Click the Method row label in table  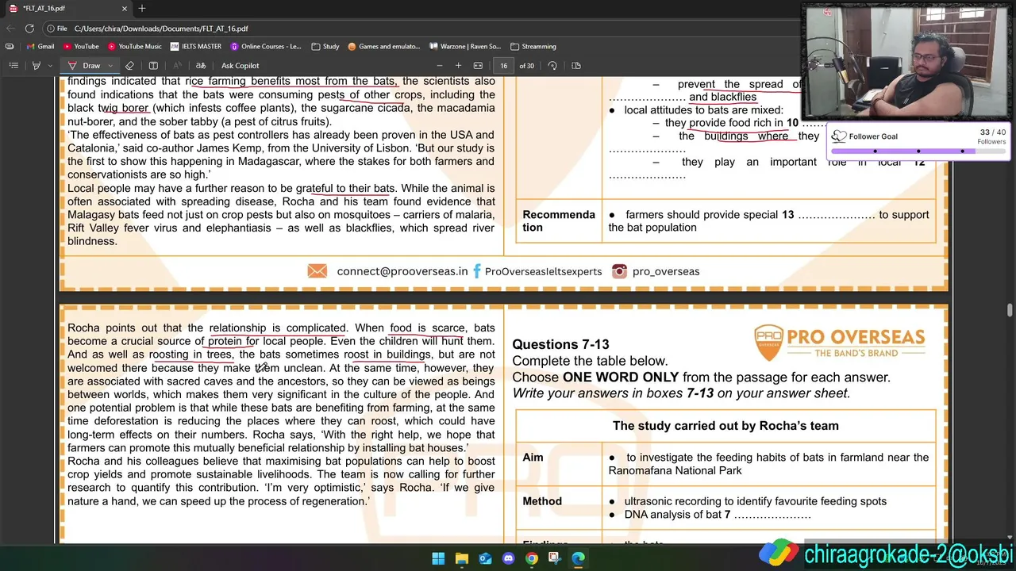(x=542, y=501)
